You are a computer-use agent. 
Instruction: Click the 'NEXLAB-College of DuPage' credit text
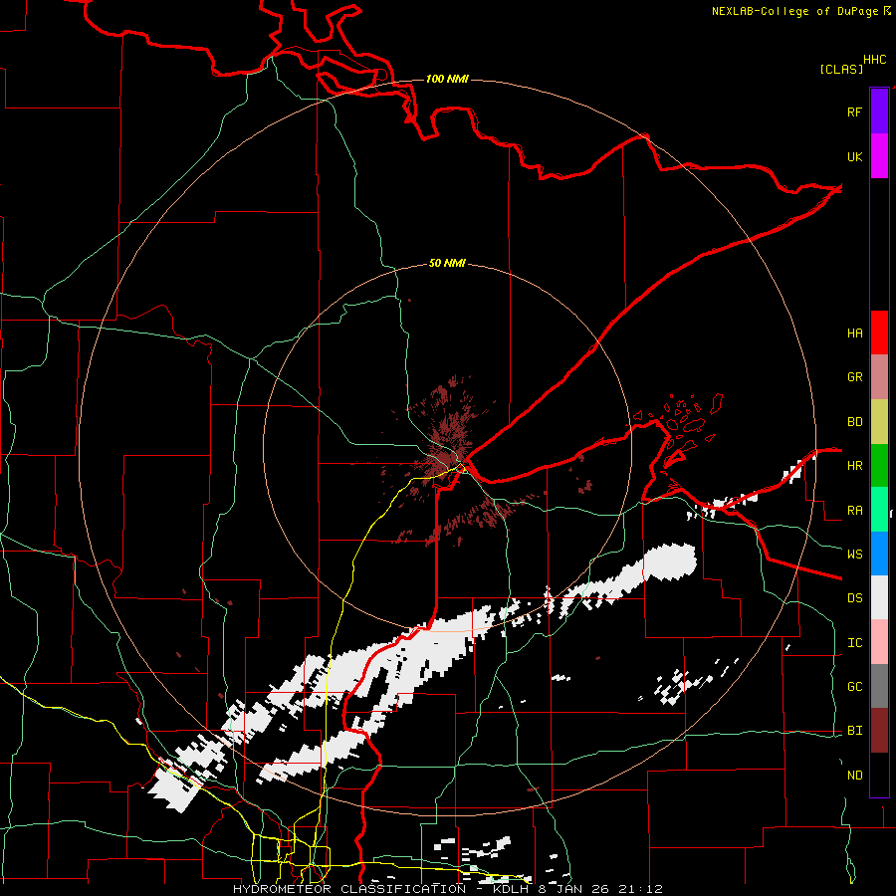pyautogui.click(x=794, y=11)
